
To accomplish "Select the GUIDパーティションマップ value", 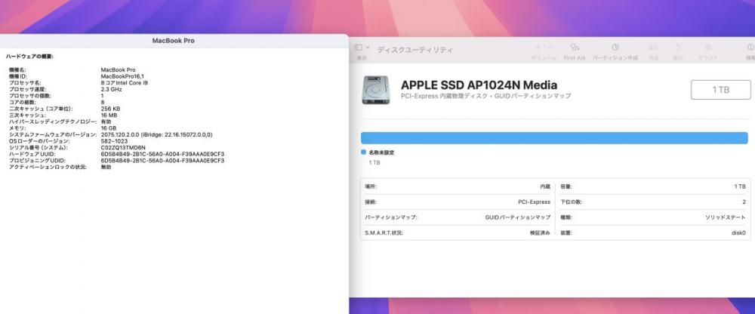I will (x=518, y=217).
